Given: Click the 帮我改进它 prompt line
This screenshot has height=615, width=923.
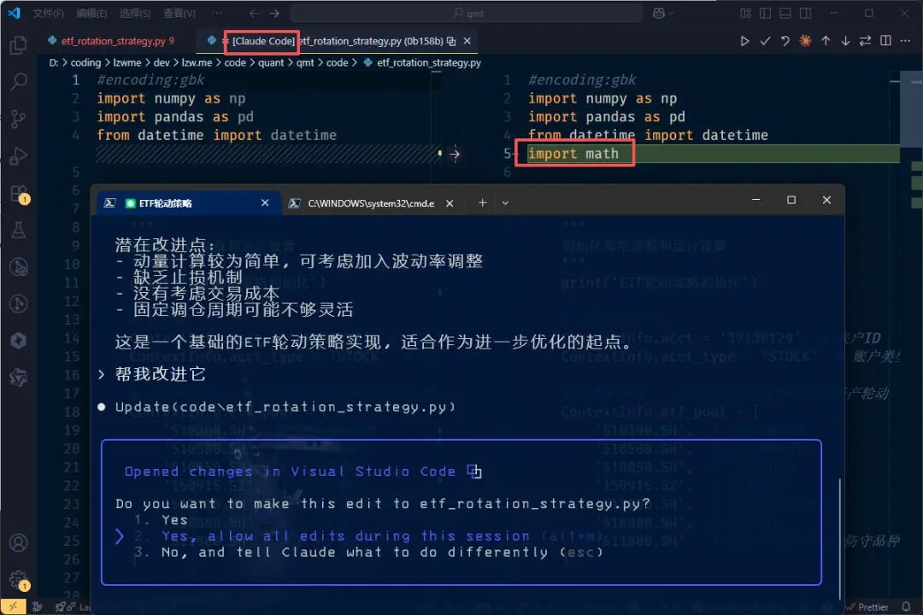Looking at the screenshot, I should [x=160, y=374].
